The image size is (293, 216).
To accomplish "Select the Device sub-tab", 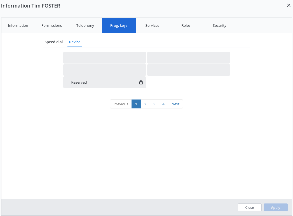I will tap(74, 42).
